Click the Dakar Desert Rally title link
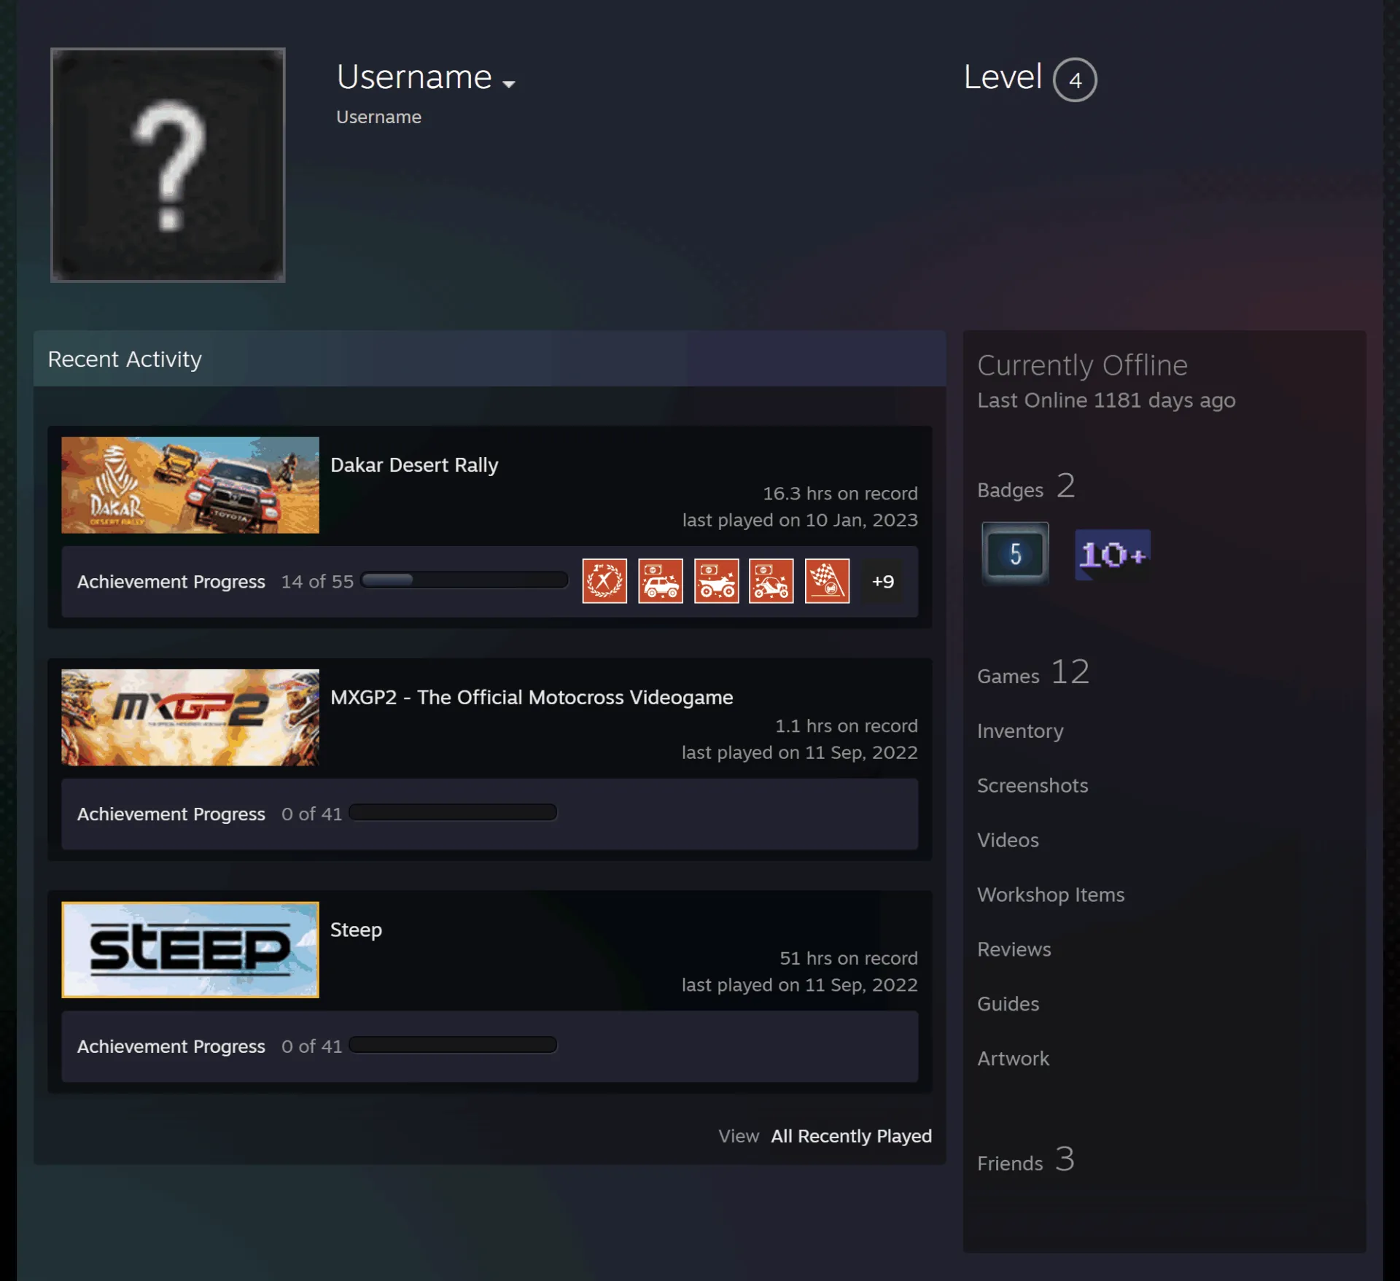The image size is (1400, 1281). click(x=414, y=465)
